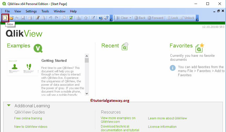
Task: Restore the inner Start Page document window
Action: (x=218, y=11)
